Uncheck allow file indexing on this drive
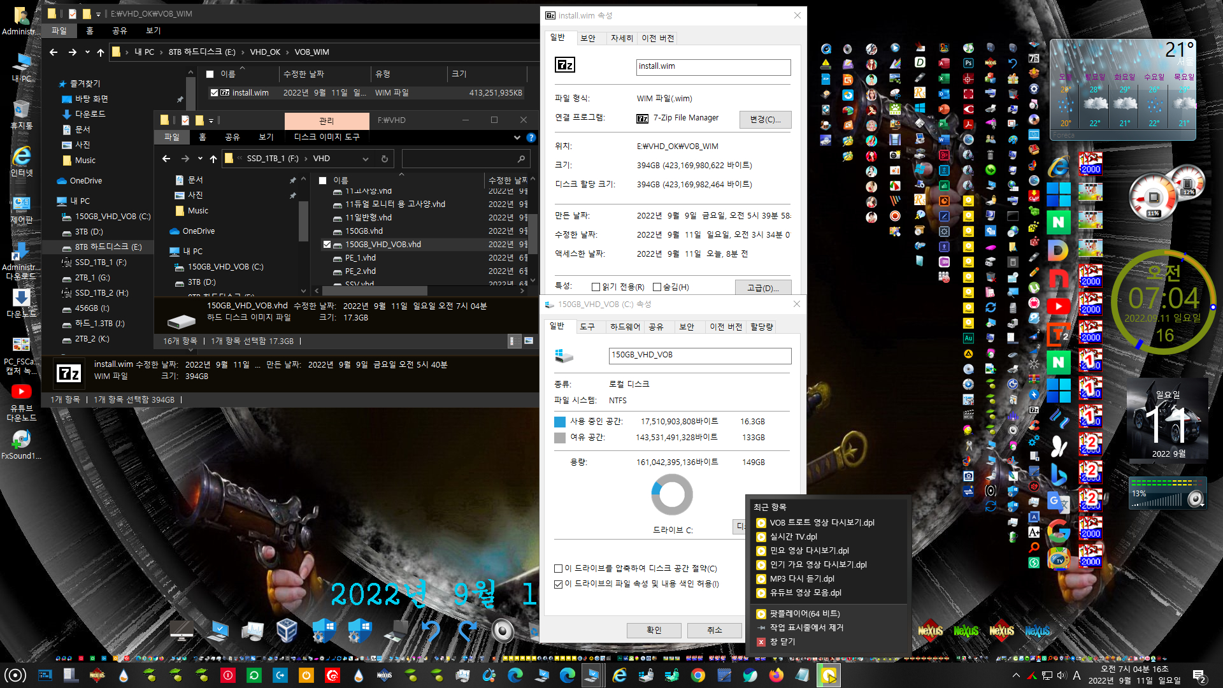The image size is (1223, 688). [559, 584]
